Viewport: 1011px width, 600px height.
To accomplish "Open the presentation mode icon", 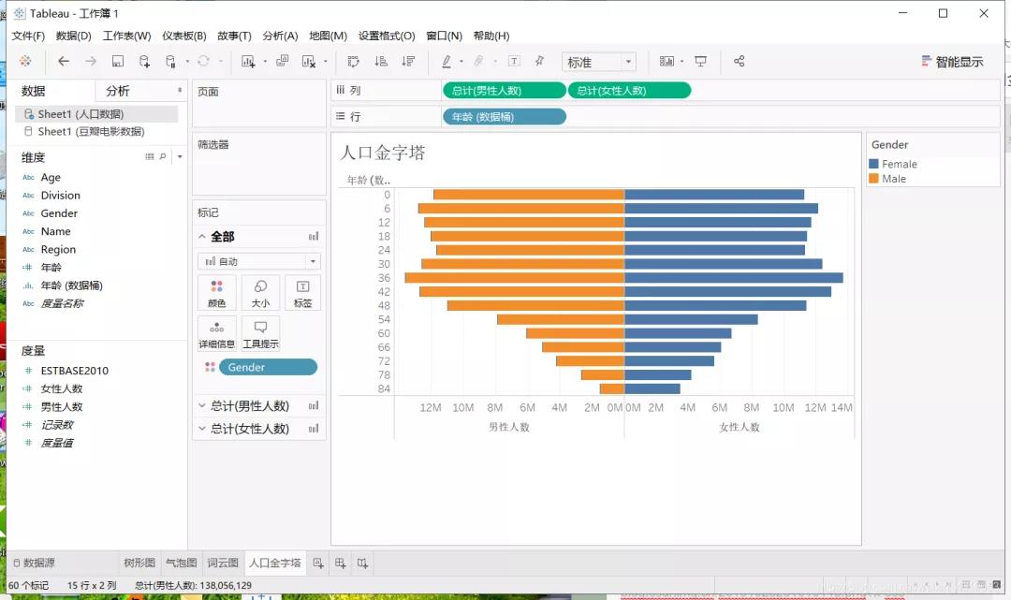I will point(700,61).
